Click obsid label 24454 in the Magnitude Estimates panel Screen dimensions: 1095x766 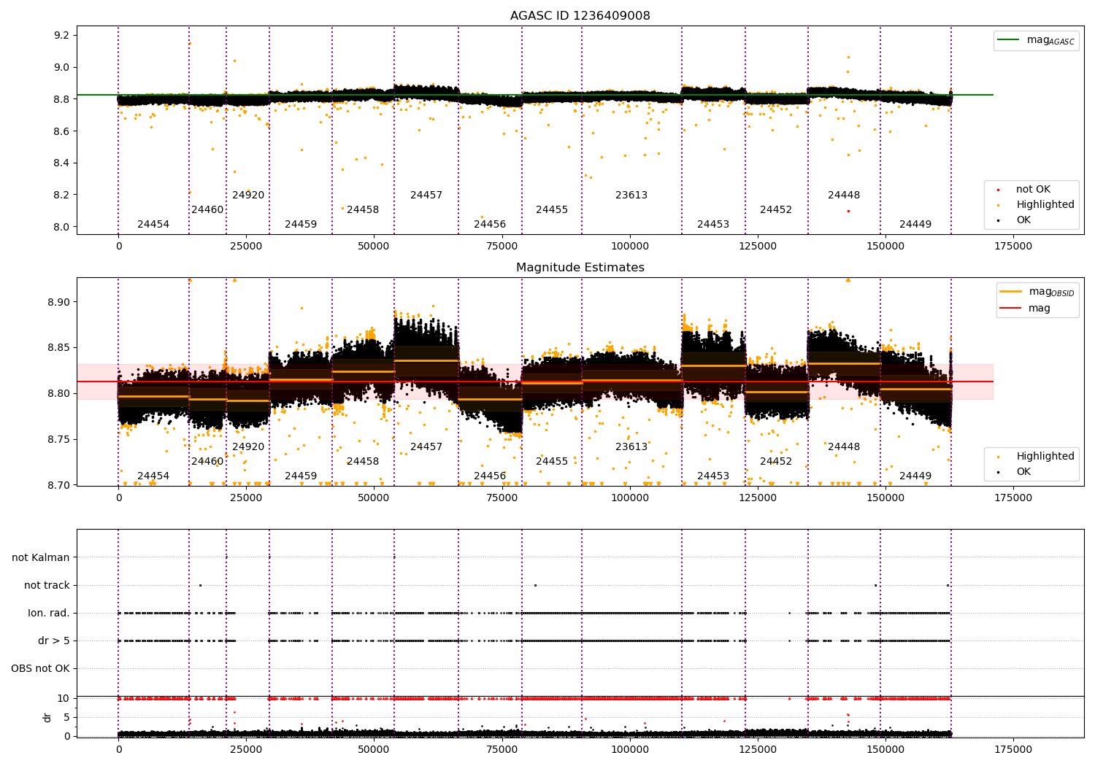(x=153, y=476)
